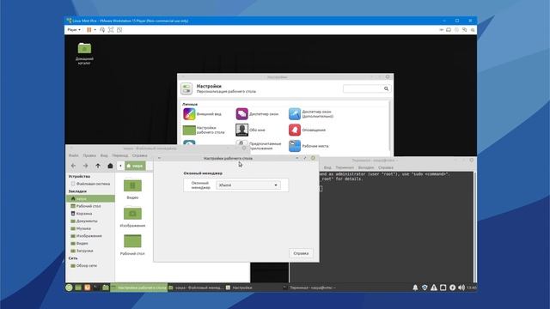Open Файл menu in file manager
Viewport: 550px width, 309px height.
73,155
